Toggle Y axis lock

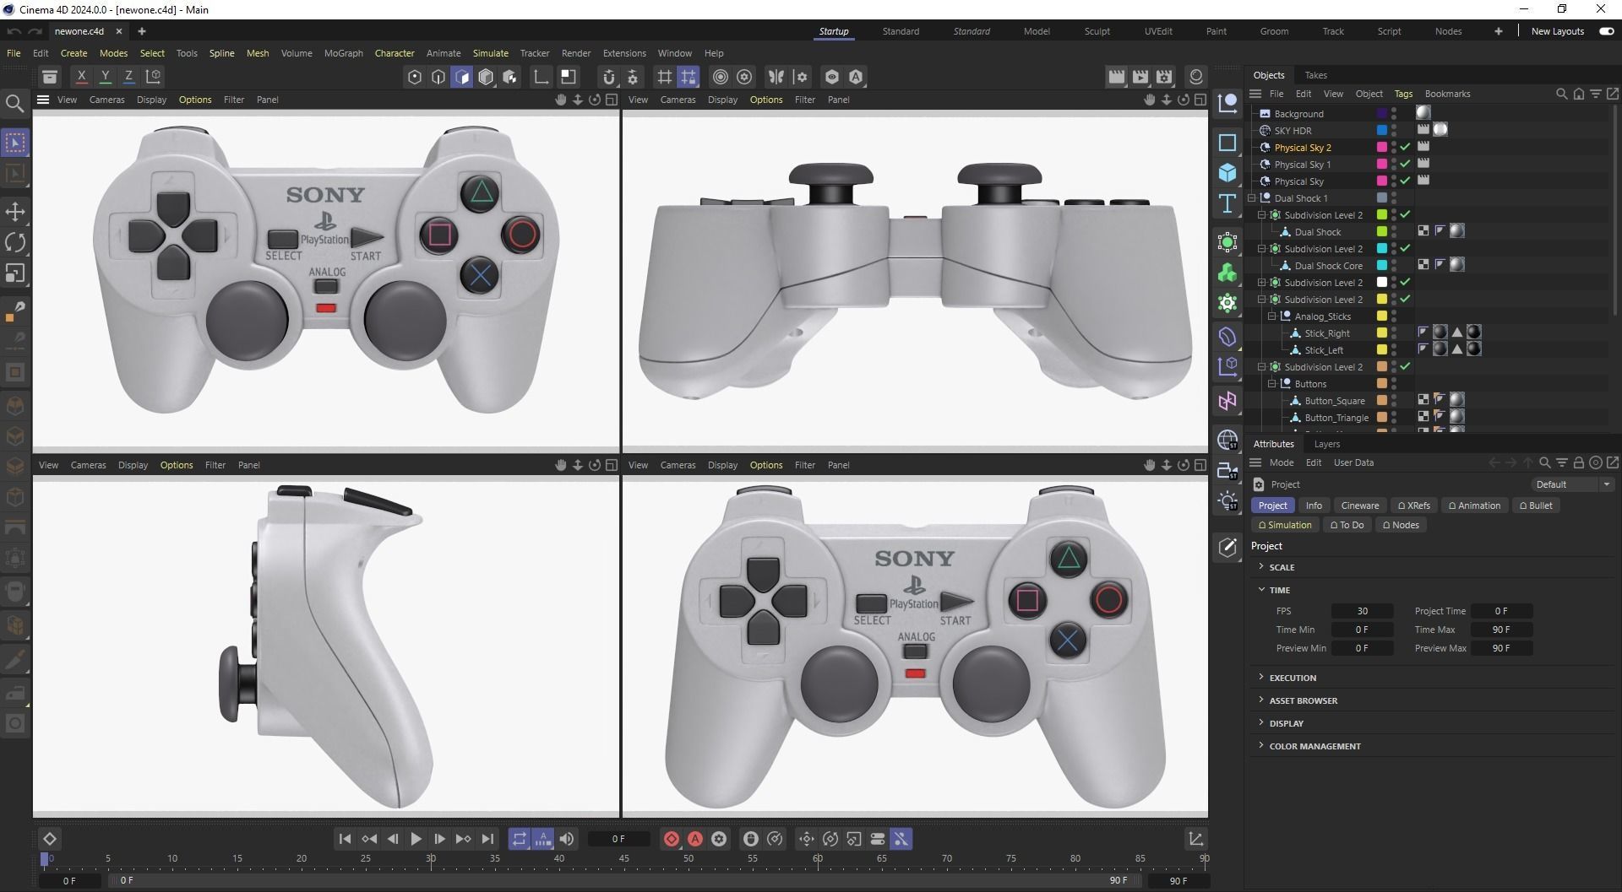point(106,76)
